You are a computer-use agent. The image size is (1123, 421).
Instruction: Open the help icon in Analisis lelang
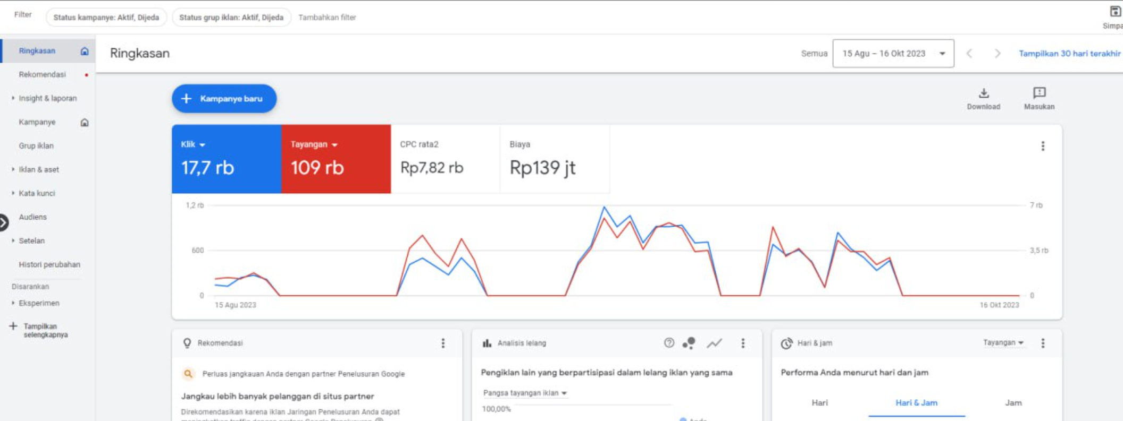point(669,343)
